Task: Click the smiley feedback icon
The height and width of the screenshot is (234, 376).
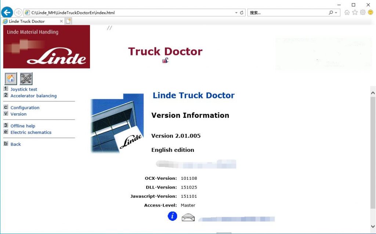Action: pos(370,12)
